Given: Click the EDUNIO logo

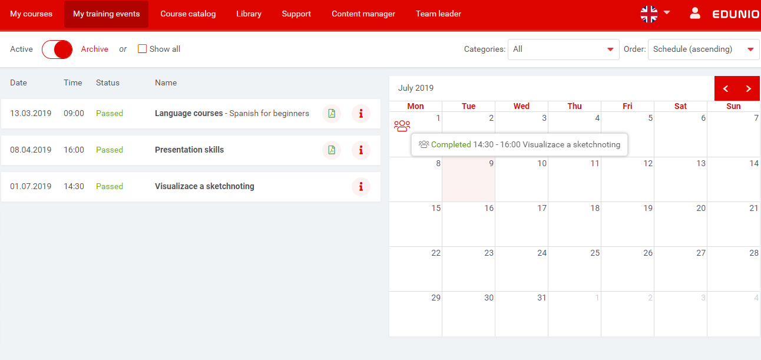Looking at the screenshot, I should (x=736, y=14).
